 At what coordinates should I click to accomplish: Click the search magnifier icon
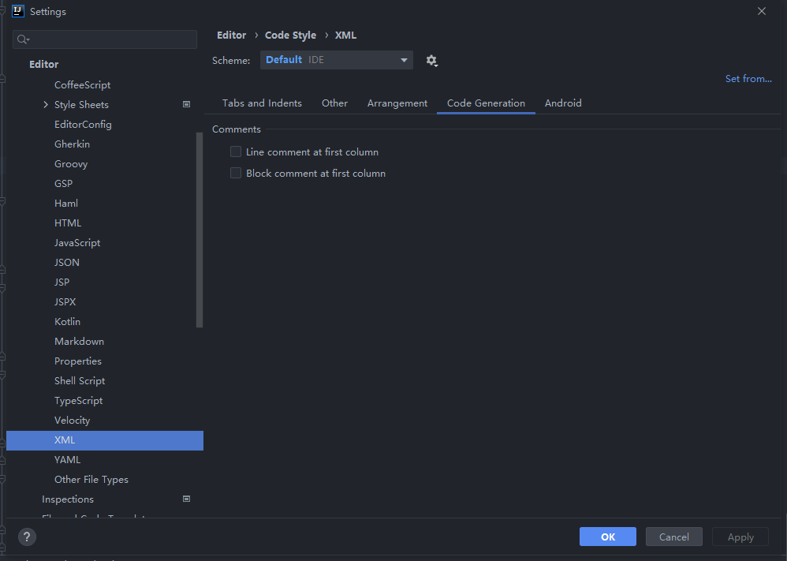(23, 39)
